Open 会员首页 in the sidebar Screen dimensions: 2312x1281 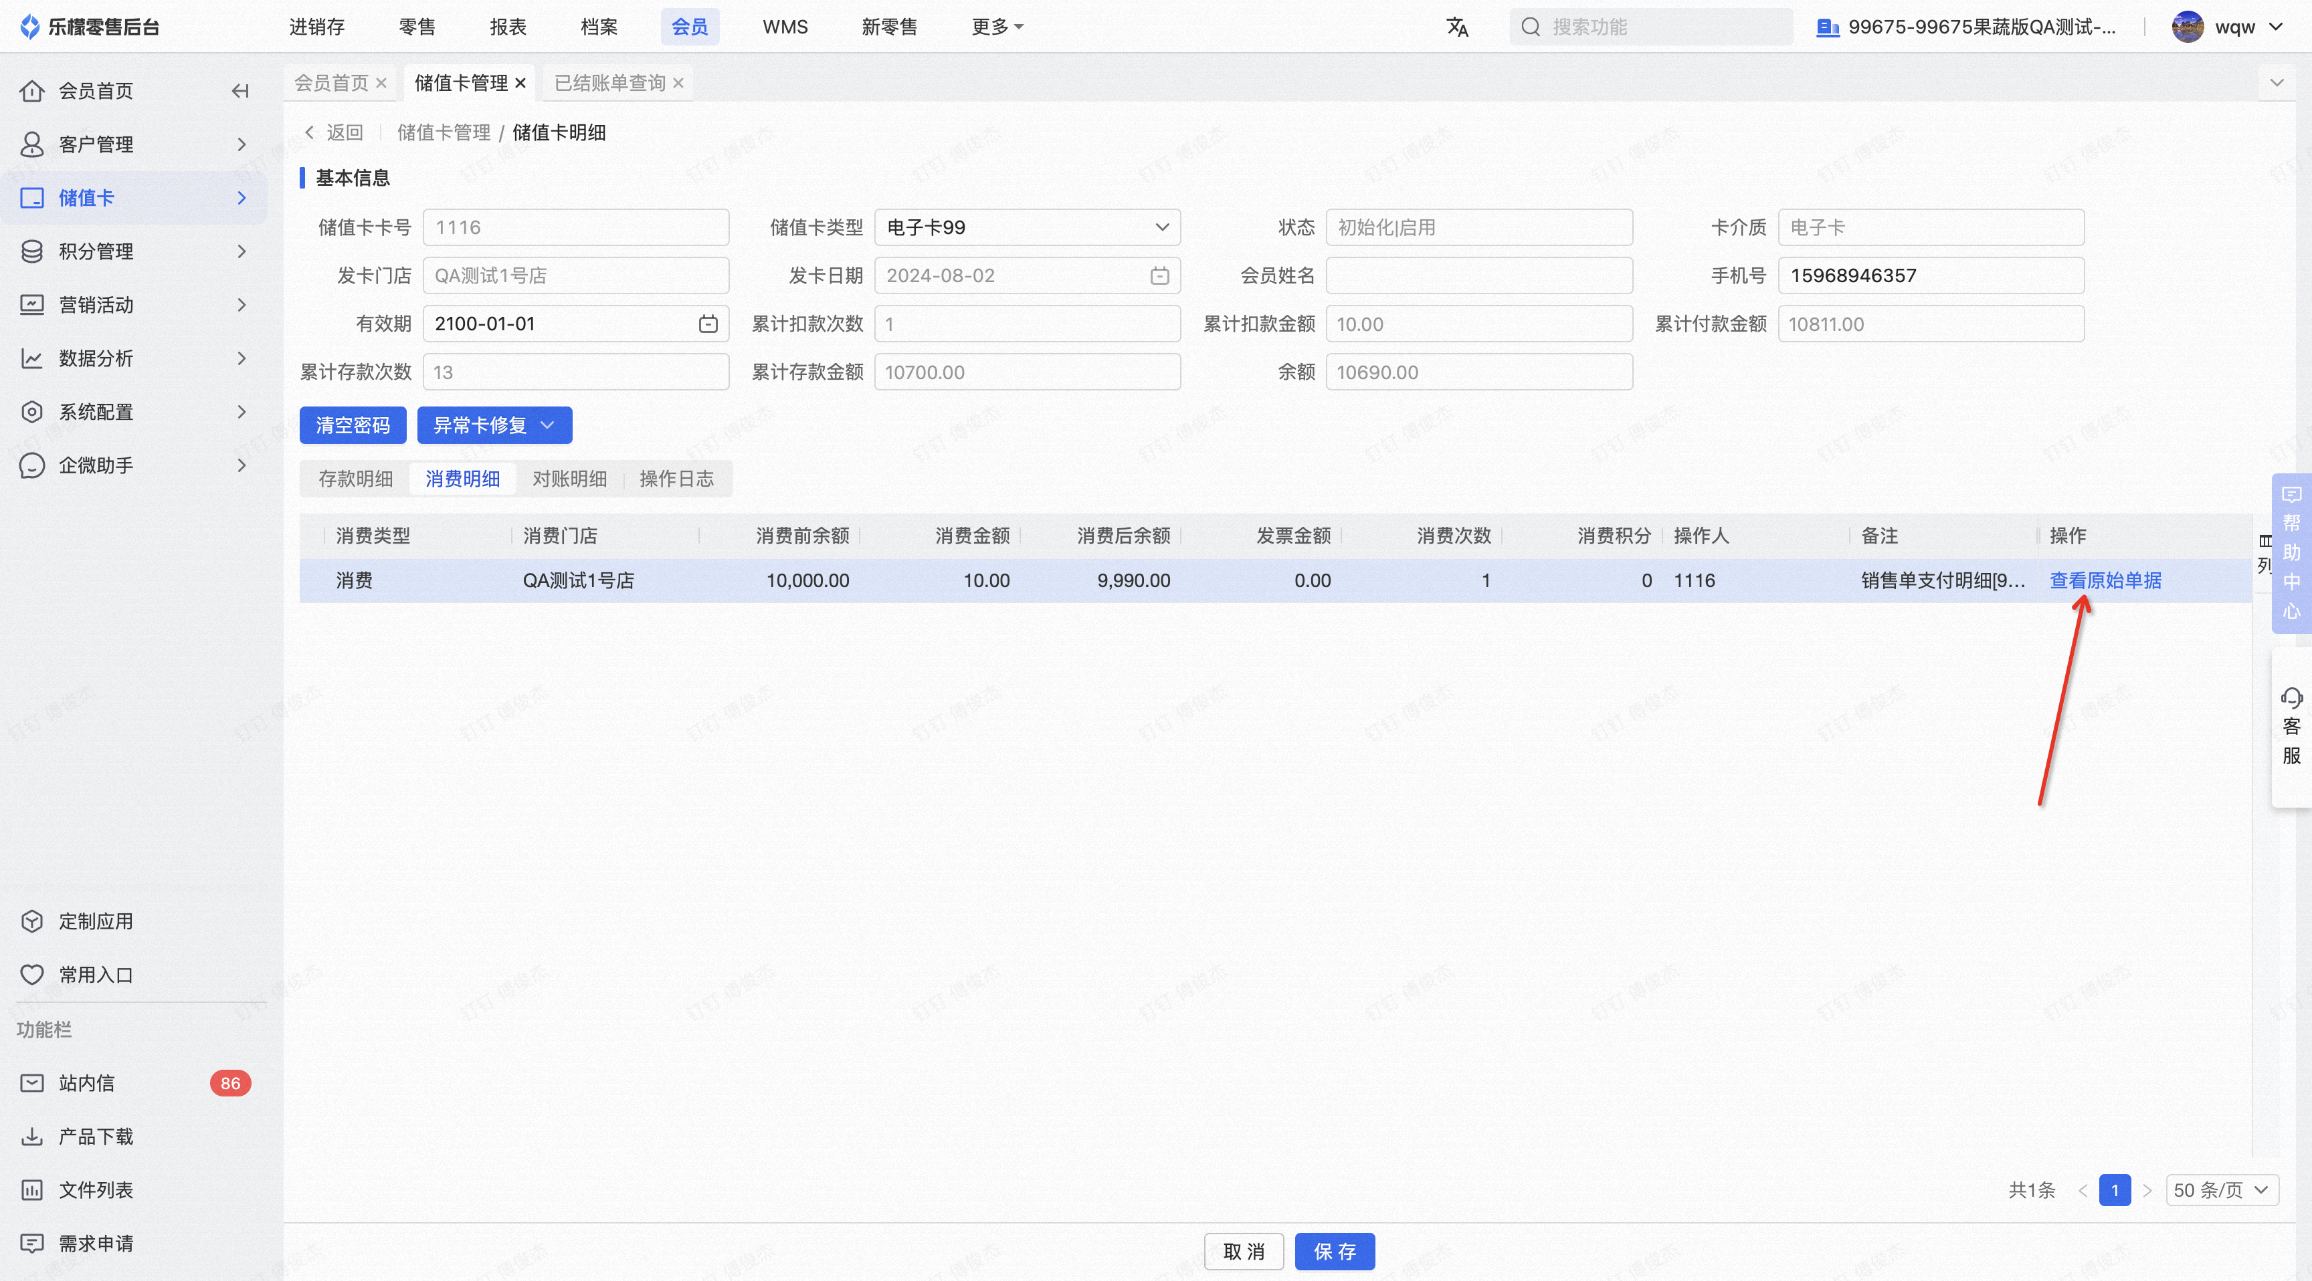[95, 91]
